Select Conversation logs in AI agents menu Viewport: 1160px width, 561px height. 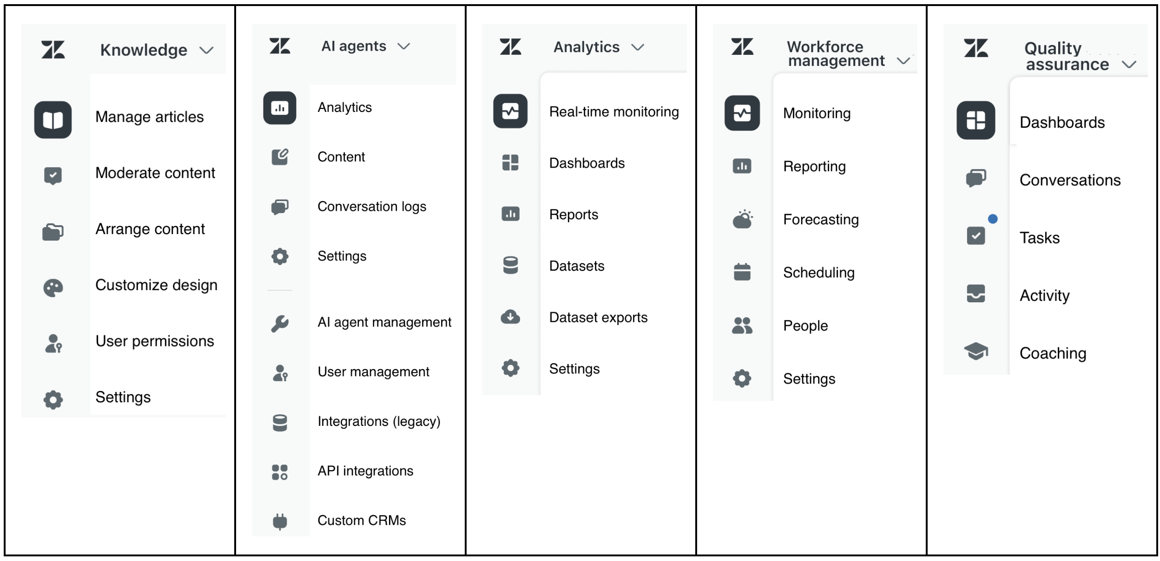point(372,206)
